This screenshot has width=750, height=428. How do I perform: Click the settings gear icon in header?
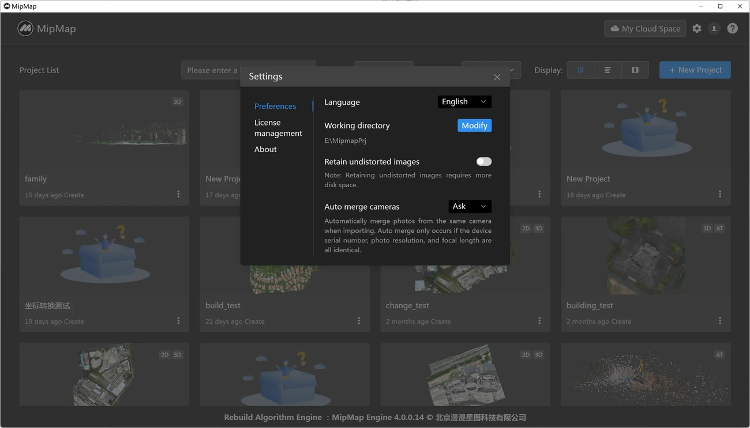(697, 28)
